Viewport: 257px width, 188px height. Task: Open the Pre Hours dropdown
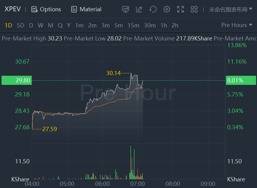click(x=237, y=25)
